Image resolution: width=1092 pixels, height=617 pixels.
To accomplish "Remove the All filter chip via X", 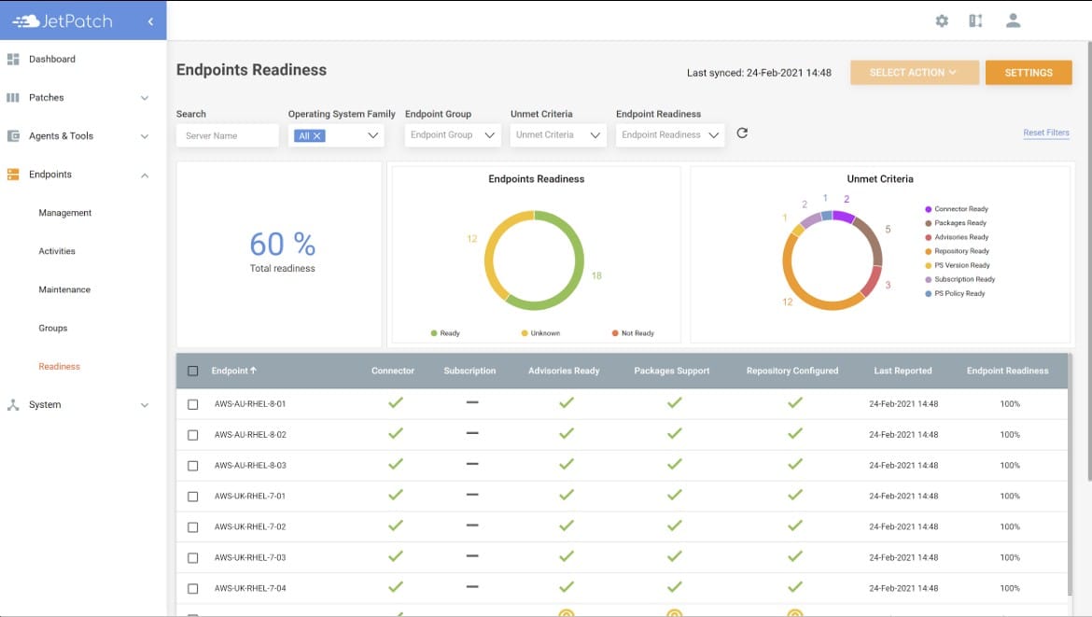I will click(x=317, y=135).
